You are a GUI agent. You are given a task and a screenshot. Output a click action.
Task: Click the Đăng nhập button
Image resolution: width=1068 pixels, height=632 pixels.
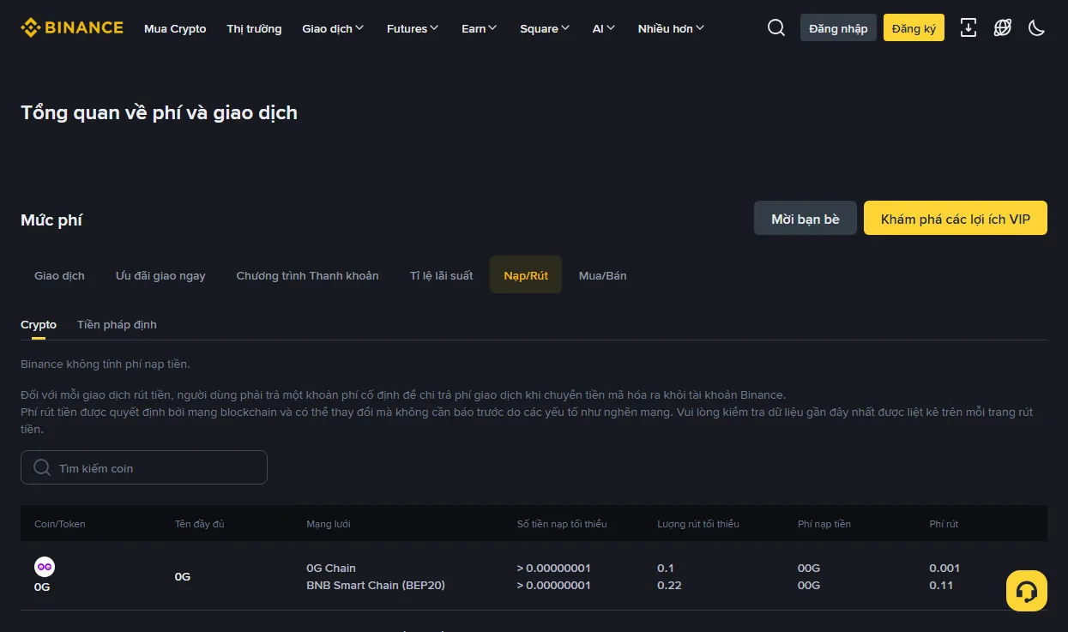pyautogui.click(x=838, y=27)
